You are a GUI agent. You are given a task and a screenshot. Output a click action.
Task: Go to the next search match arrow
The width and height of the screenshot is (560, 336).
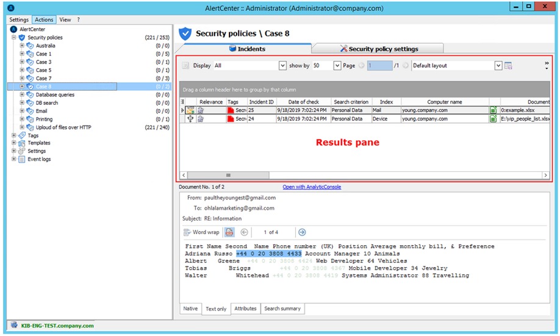click(302, 232)
